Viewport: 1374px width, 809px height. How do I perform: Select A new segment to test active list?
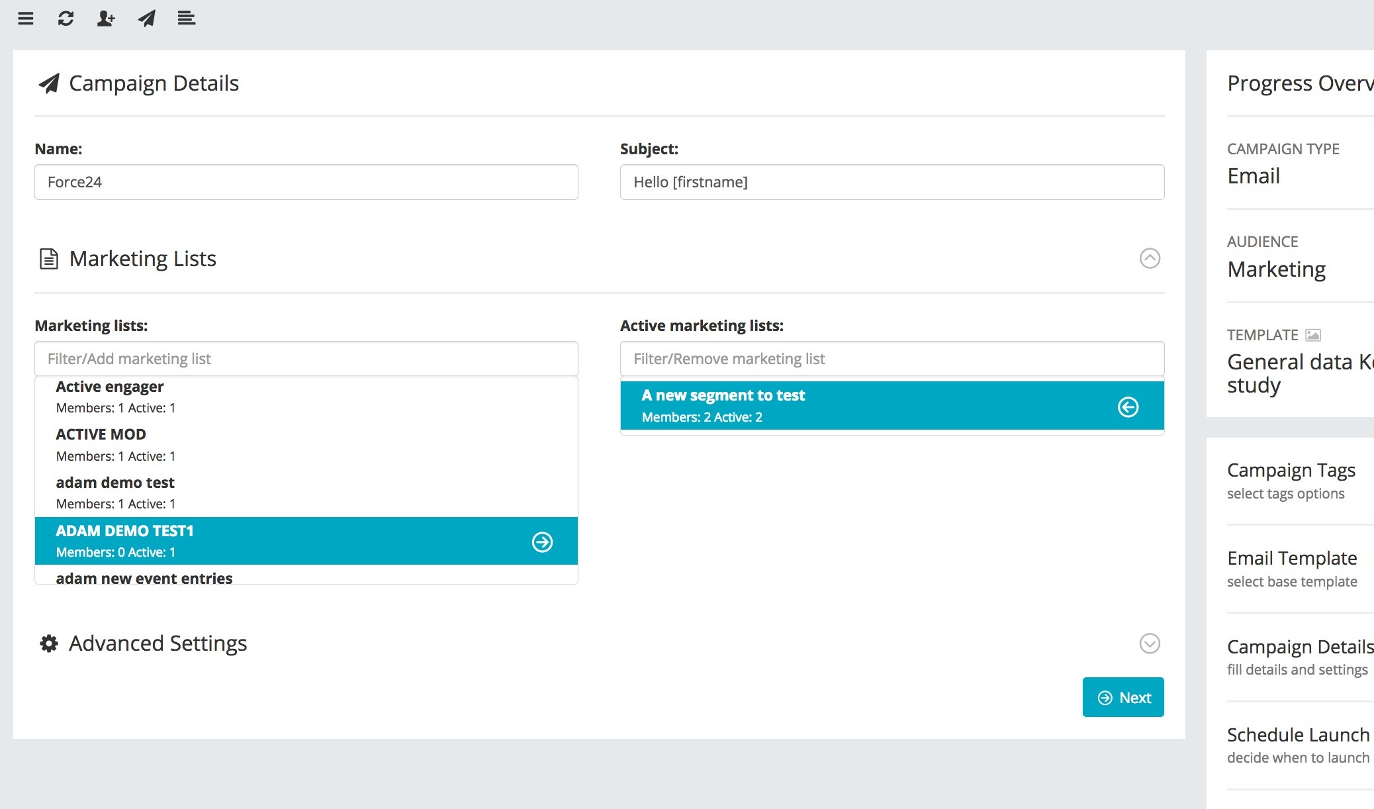pos(892,405)
